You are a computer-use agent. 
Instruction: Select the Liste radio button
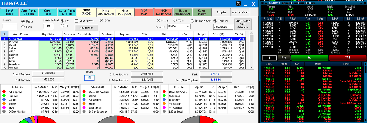point(24,27)
